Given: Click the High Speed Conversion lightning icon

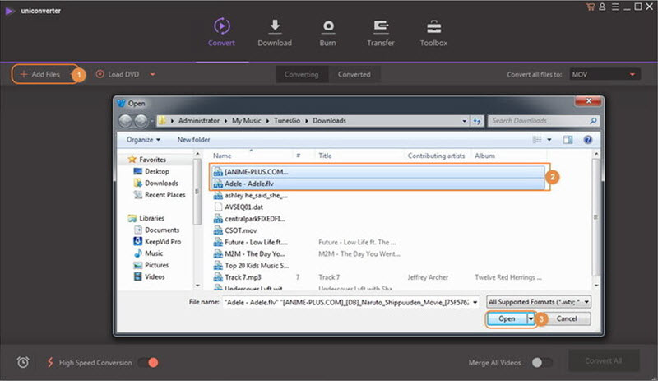Looking at the screenshot, I should click(x=50, y=362).
